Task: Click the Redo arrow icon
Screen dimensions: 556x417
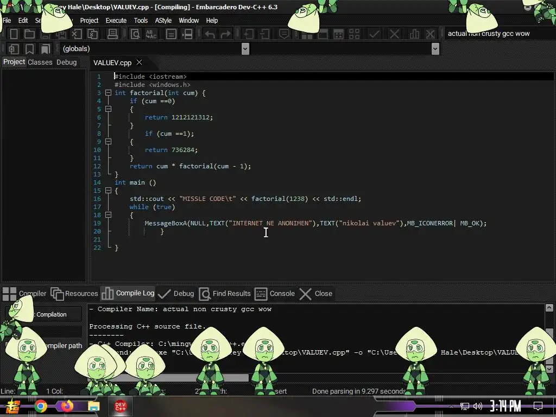Action: point(225,34)
